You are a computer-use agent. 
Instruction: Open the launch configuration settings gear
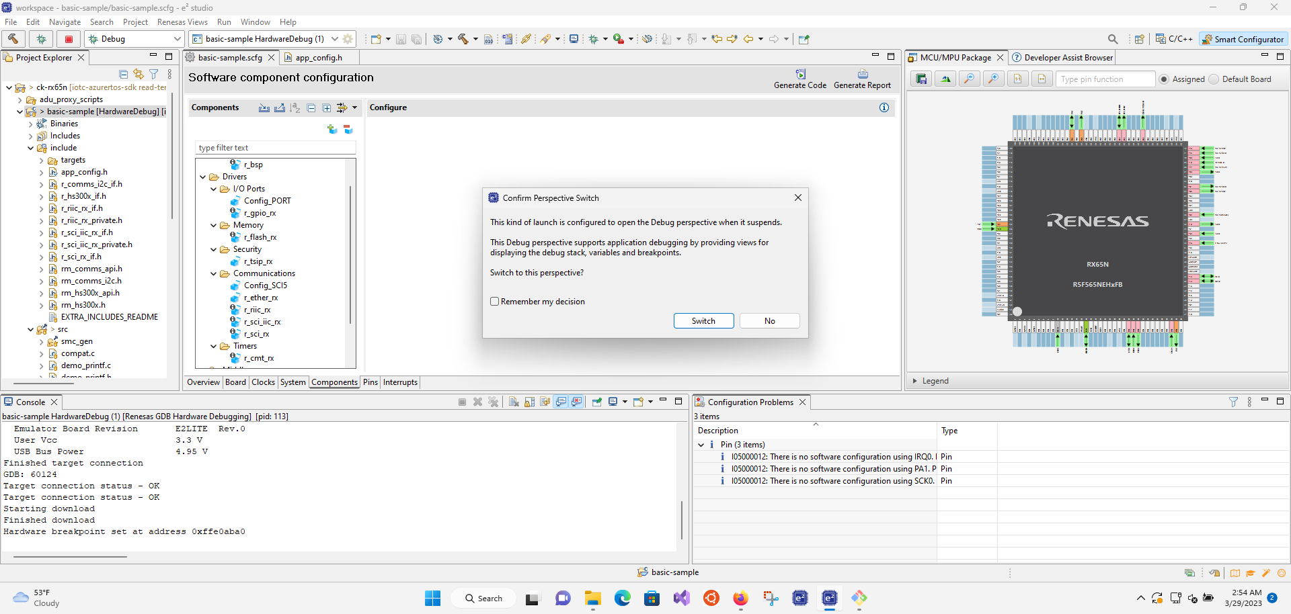tap(348, 39)
